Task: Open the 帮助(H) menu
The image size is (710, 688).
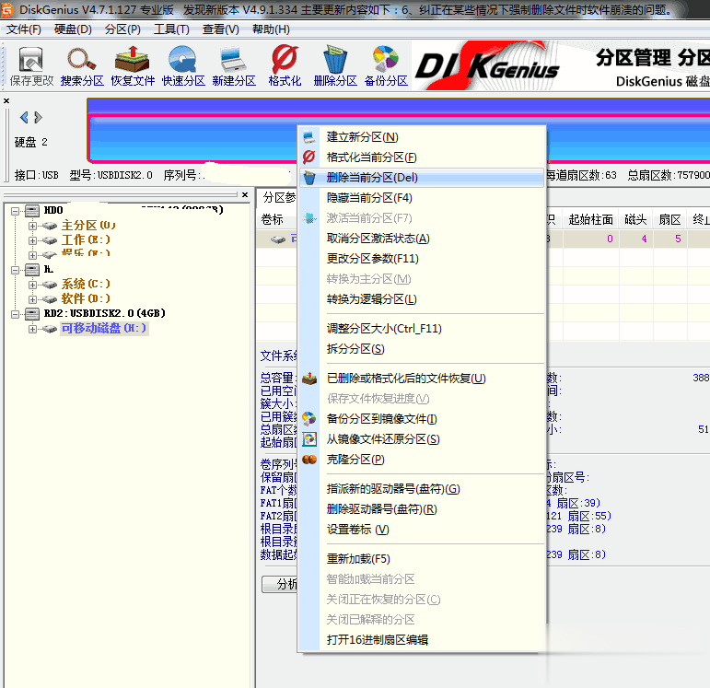Action: [271, 29]
